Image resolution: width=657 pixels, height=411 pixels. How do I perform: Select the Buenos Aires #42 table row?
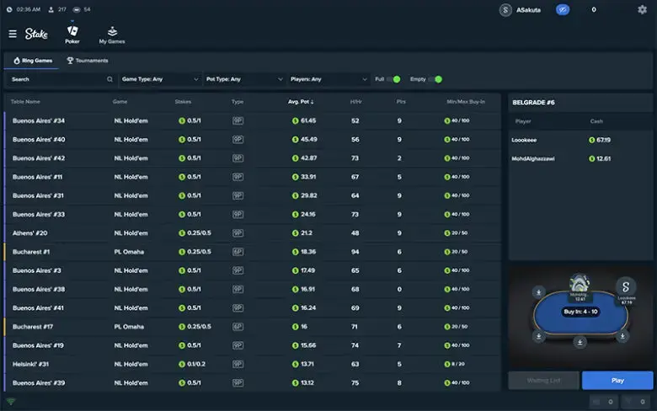(253, 158)
